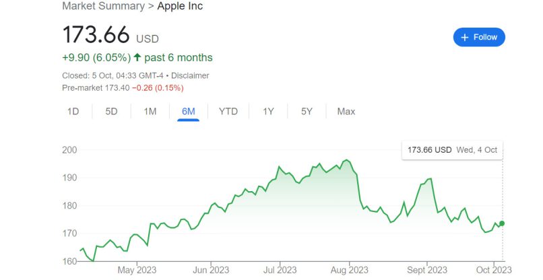The image size is (543, 280).
Task: Click the May 2023 axis label
Action: [x=137, y=271]
